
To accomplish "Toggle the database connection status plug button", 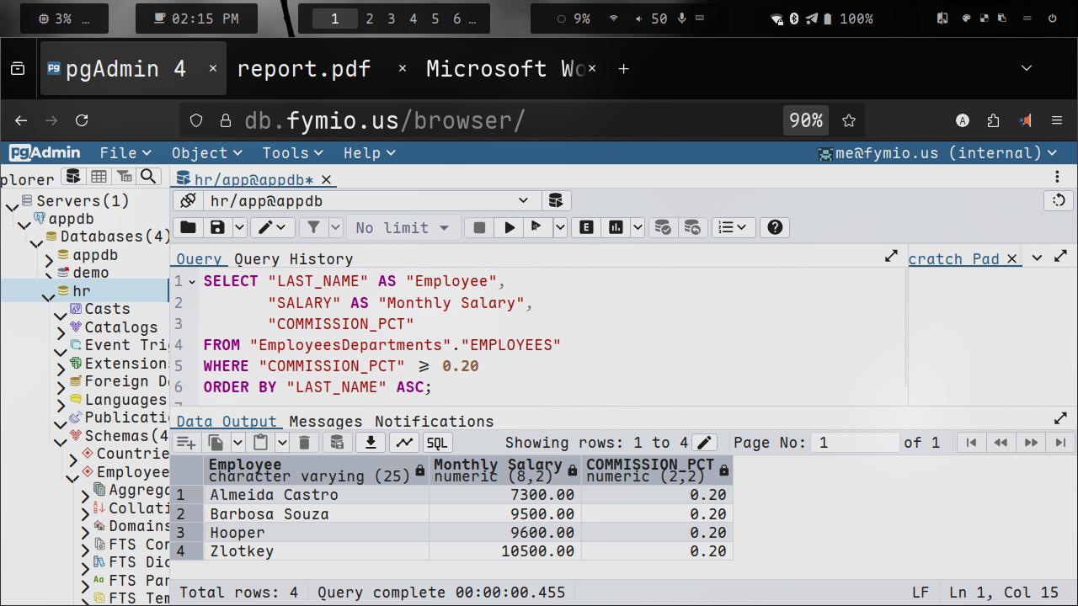I will pyautogui.click(x=188, y=201).
